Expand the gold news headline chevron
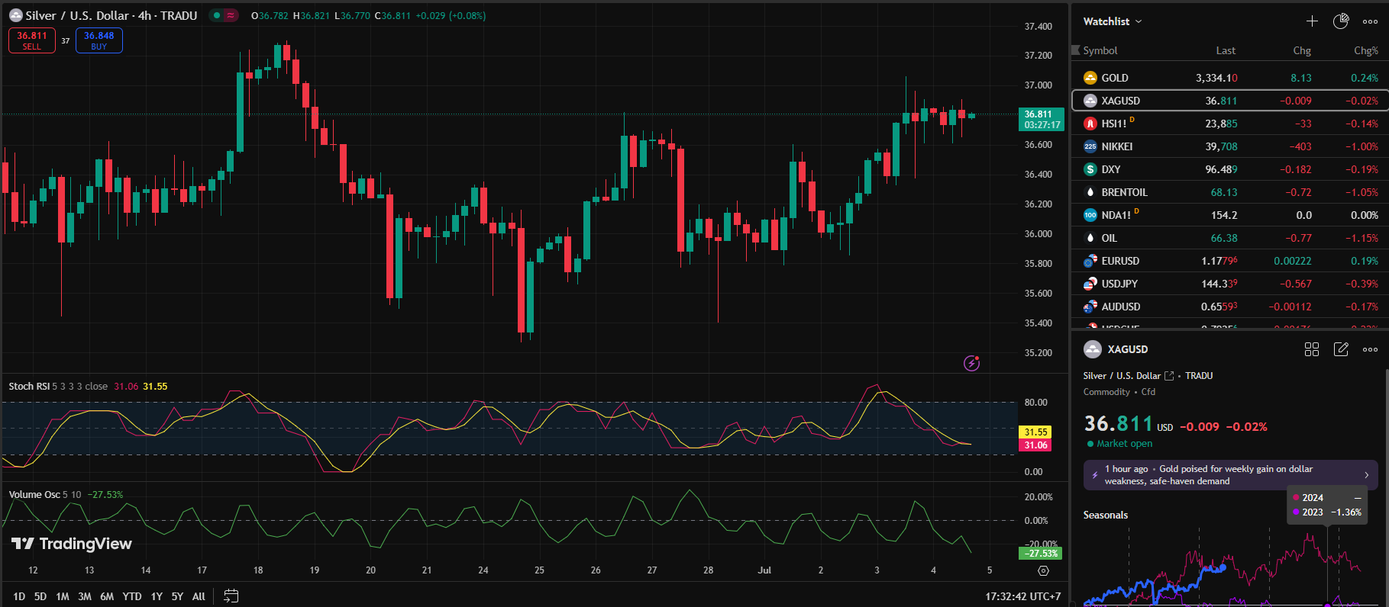This screenshot has width=1389, height=607. [1366, 475]
